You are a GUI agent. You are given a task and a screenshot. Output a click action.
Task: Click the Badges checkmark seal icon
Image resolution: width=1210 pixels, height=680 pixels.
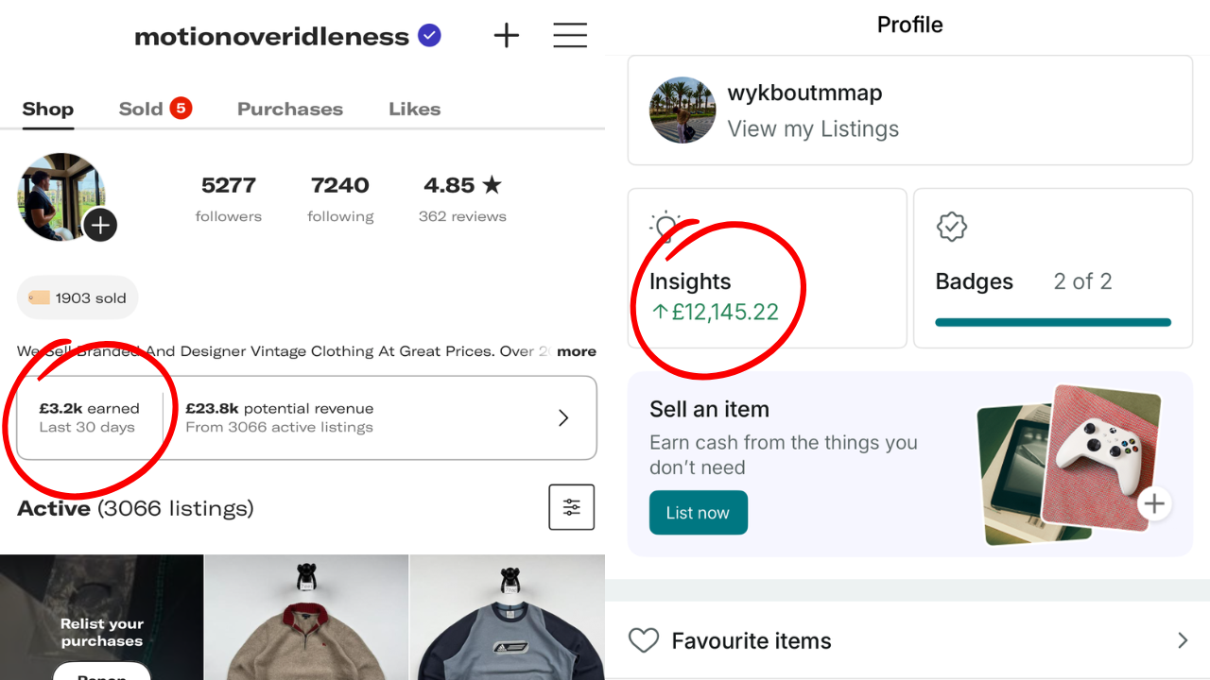[951, 227]
